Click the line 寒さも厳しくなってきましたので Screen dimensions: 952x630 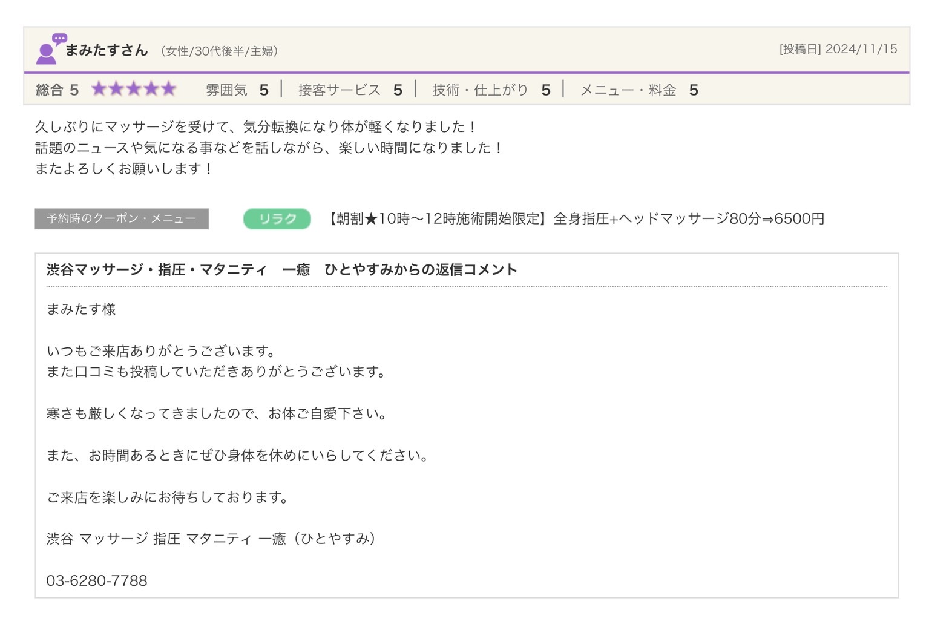217,414
